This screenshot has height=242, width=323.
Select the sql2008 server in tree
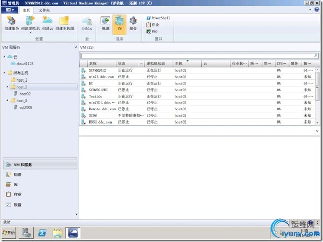point(23,107)
